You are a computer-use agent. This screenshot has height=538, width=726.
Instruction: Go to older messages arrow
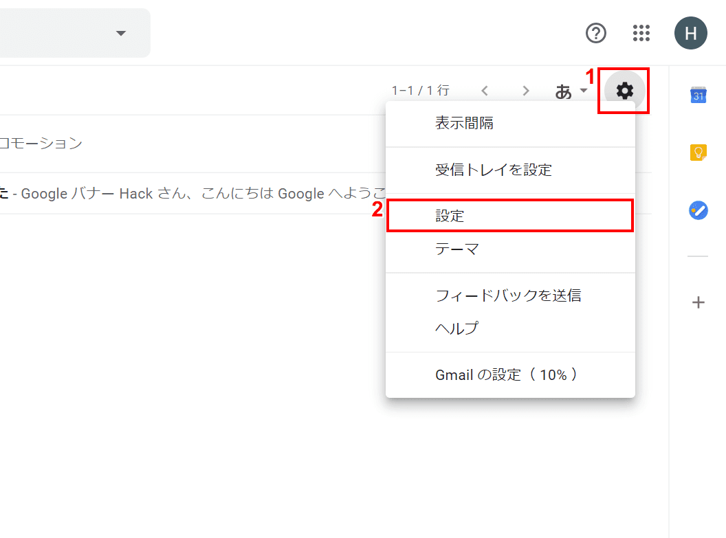click(x=525, y=91)
